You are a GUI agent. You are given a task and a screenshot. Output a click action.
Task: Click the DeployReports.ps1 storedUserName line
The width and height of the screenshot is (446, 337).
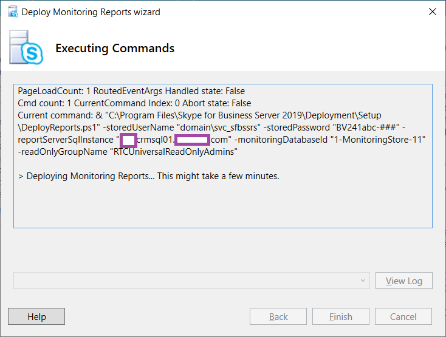(211, 128)
